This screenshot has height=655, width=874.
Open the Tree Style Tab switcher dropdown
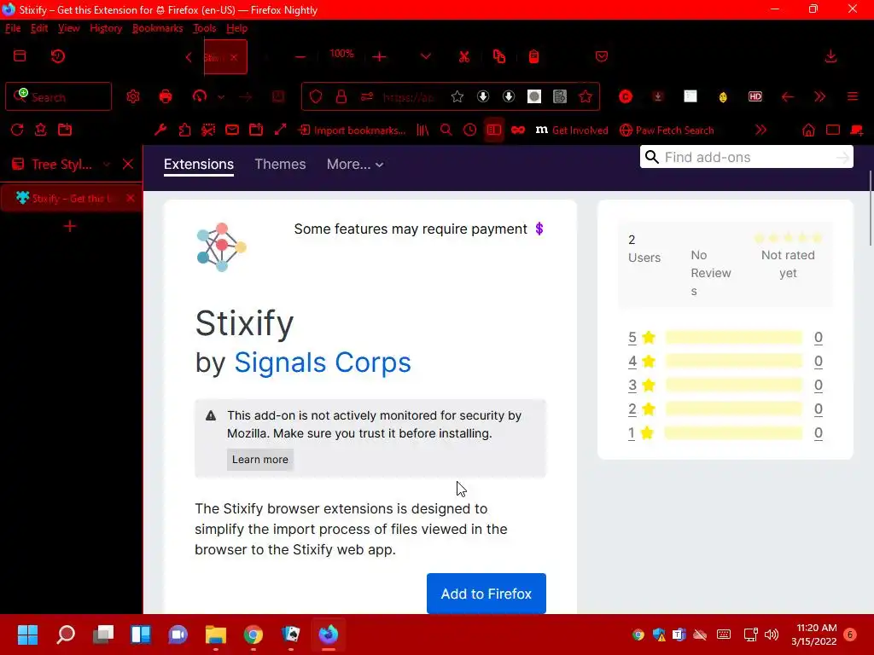[107, 165]
